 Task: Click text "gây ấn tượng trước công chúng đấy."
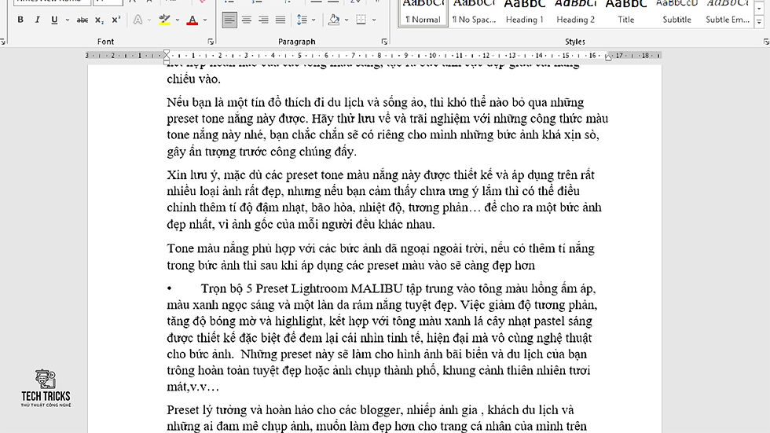pos(261,152)
